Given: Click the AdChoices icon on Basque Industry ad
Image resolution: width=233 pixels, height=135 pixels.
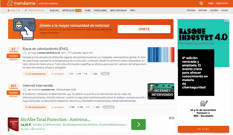Looking at the screenshot, I should tap(226, 21).
